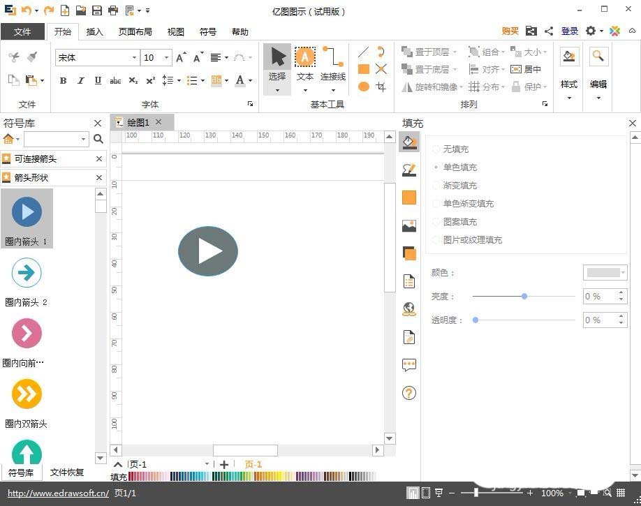Open the 帮助 ribbon tab
641x506 pixels.
point(240,31)
